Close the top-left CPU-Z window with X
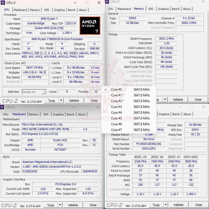The height and width of the screenshot is (209, 209). click(x=99, y=3)
